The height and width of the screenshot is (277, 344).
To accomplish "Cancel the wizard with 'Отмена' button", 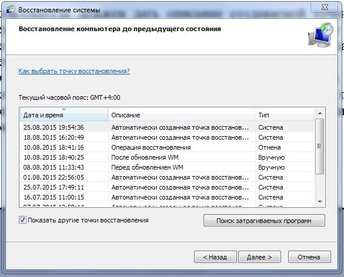I will 309,257.
